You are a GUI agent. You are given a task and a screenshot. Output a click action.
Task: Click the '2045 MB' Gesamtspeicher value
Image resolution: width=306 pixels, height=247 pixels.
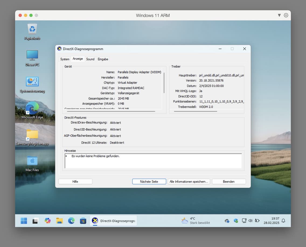(123, 98)
